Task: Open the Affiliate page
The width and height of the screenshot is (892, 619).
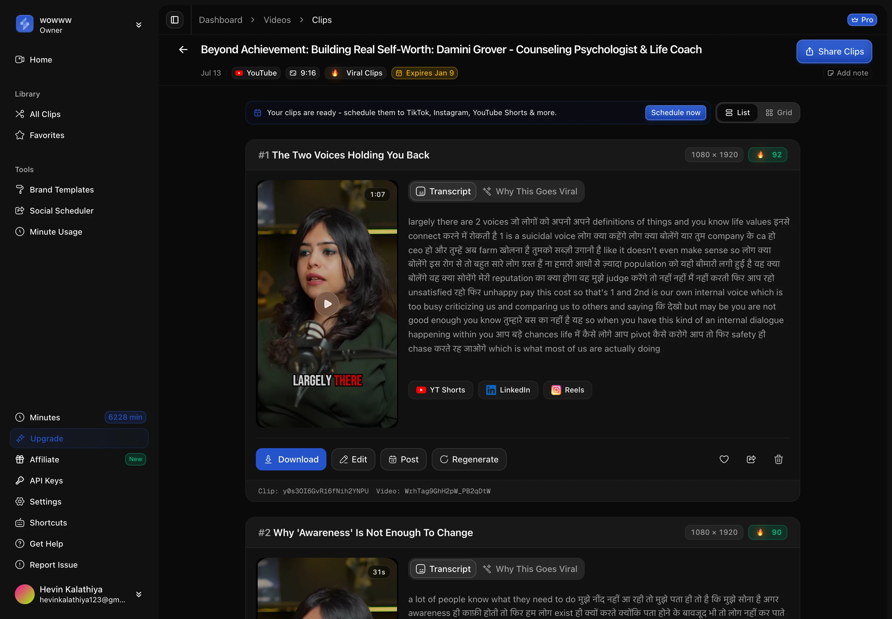Action: coord(79,459)
